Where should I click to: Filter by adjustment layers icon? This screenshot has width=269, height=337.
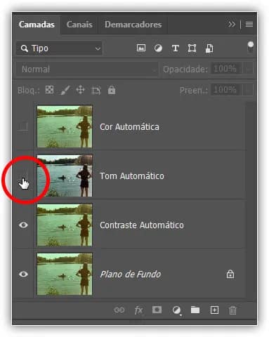(x=158, y=48)
